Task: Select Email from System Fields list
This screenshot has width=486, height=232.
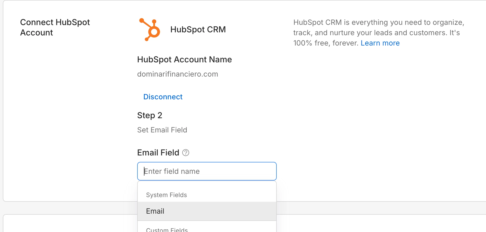Action: (207, 211)
